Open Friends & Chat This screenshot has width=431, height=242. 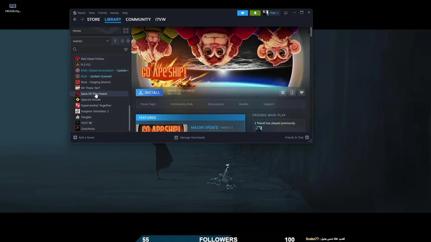click(297, 137)
